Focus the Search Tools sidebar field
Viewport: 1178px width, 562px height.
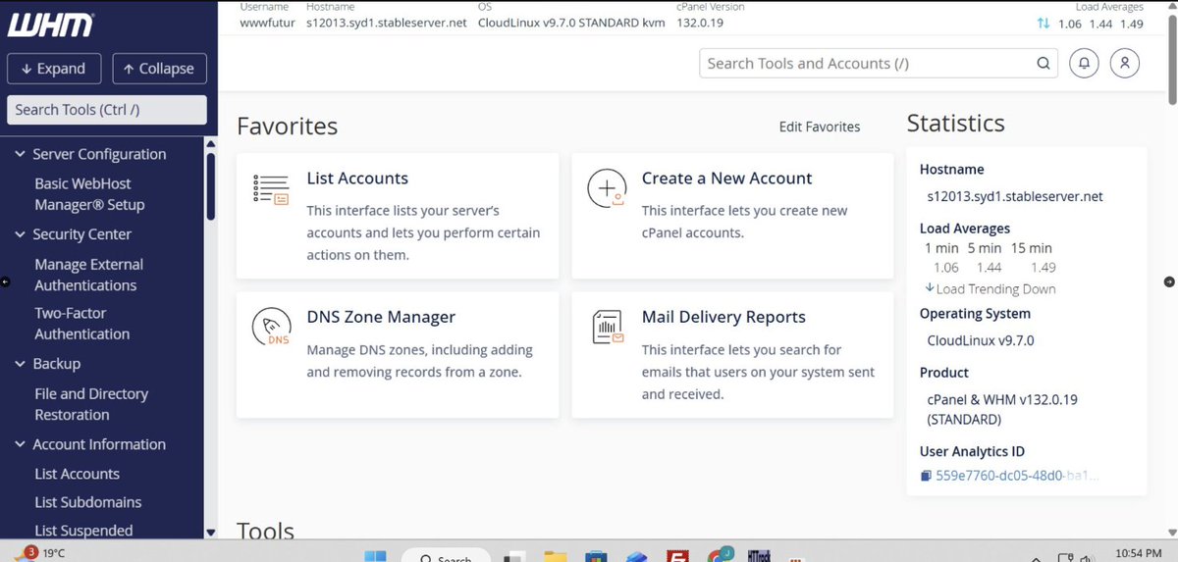click(x=107, y=110)
